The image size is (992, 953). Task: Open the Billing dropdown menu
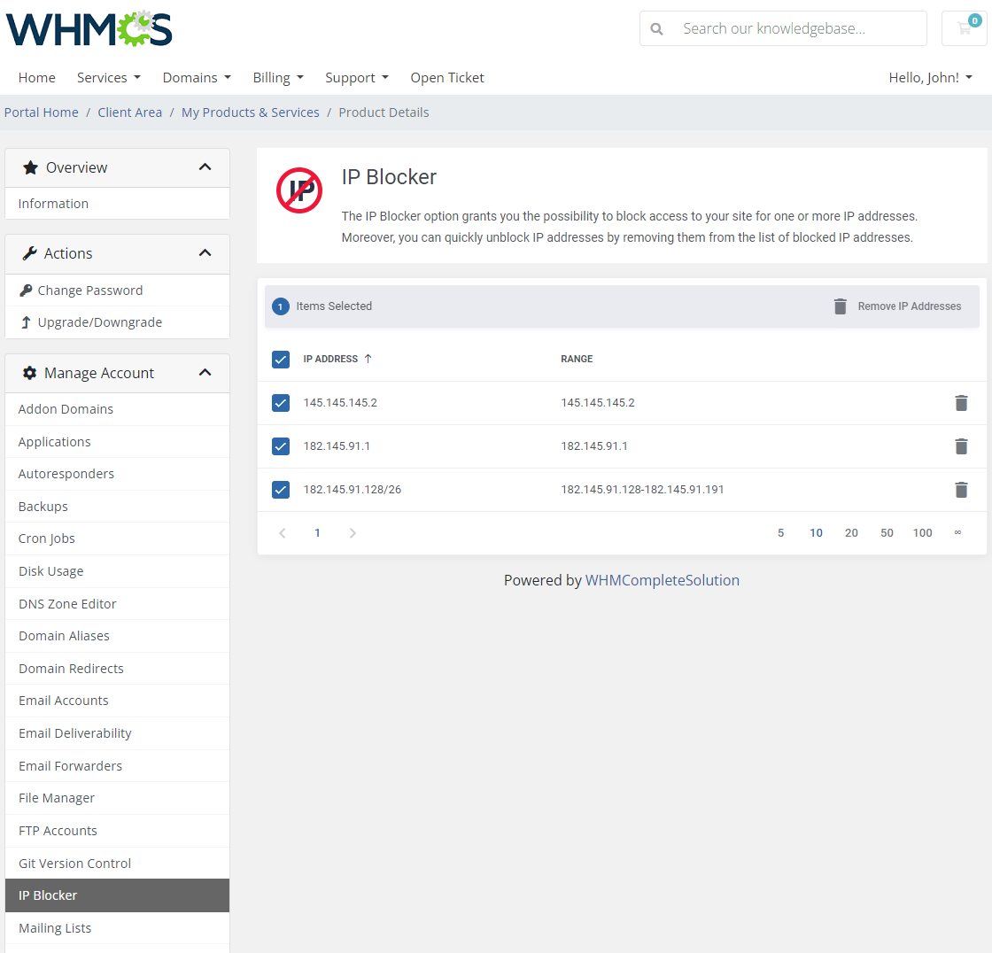278,78
